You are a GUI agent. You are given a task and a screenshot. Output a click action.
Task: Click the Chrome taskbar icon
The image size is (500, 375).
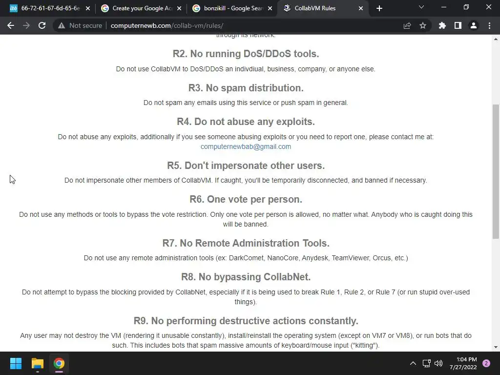[59, 363]
